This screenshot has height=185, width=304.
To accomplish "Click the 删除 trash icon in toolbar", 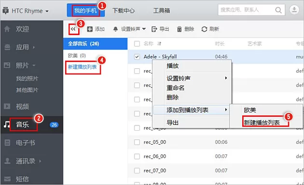I will point(180,29).
